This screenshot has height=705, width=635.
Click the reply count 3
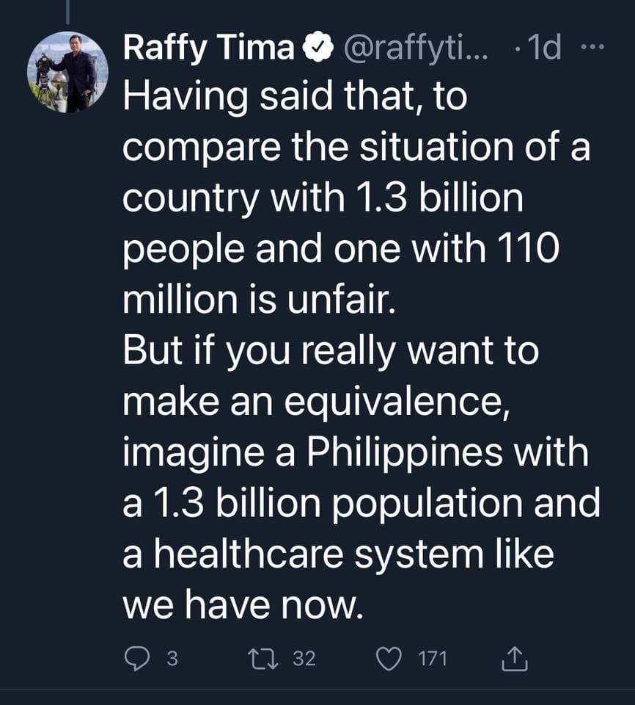(172, 659)
